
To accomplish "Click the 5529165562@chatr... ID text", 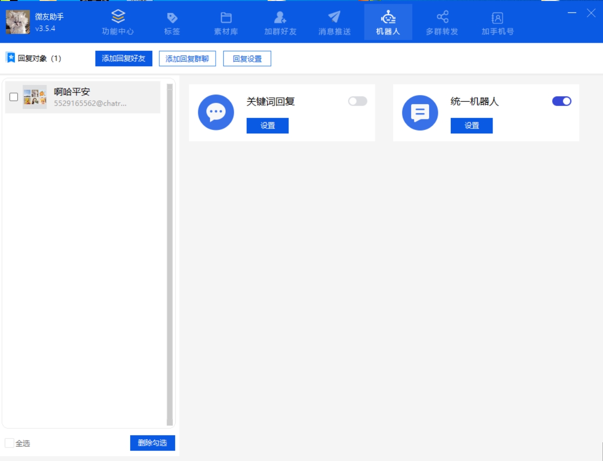I will tap(90, 103).
